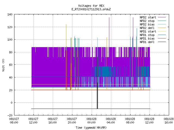Click the -20 y-axis tick value
This screenshot has width=174, height=130.
point(10,115)
